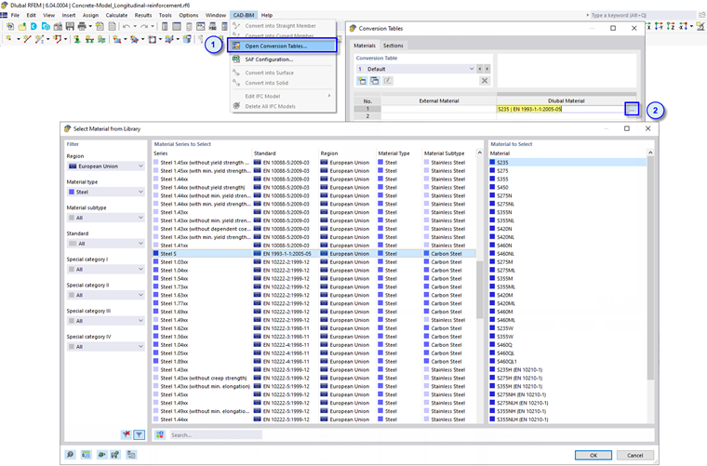Open the Standard filter dropdown
This screenshot has height=466, width=707.
105,244
